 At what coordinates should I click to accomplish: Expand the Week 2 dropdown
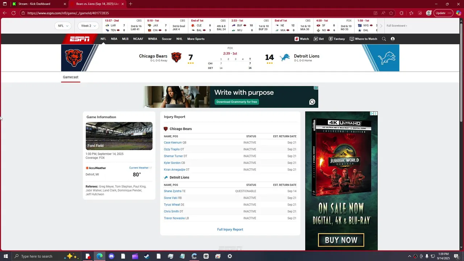pos(88,26)
